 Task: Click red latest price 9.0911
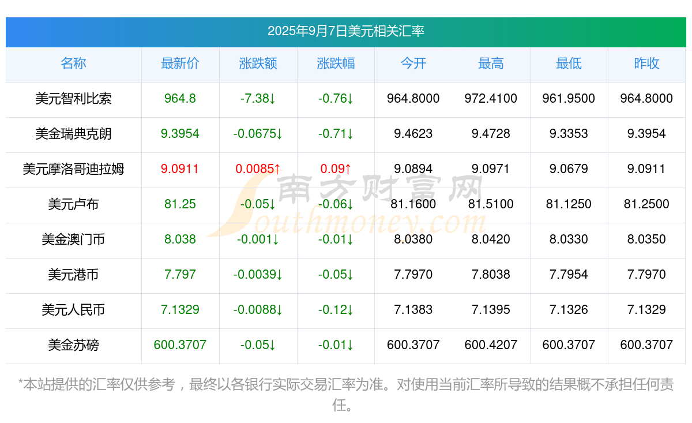pos(180,169)
